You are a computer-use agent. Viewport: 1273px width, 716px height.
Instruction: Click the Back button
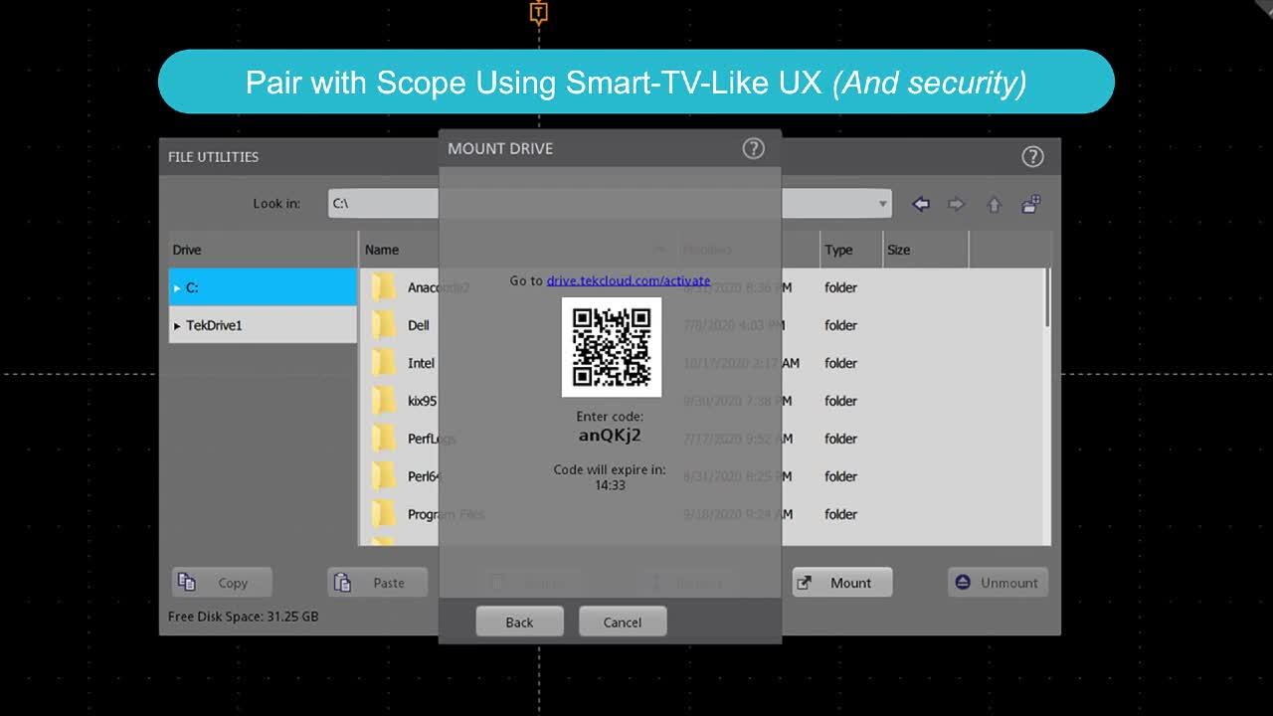tap(519, 621)
